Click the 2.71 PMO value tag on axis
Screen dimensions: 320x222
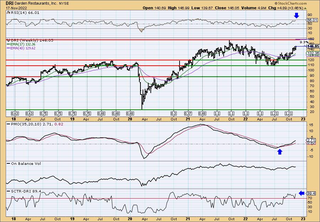point(311,140)
